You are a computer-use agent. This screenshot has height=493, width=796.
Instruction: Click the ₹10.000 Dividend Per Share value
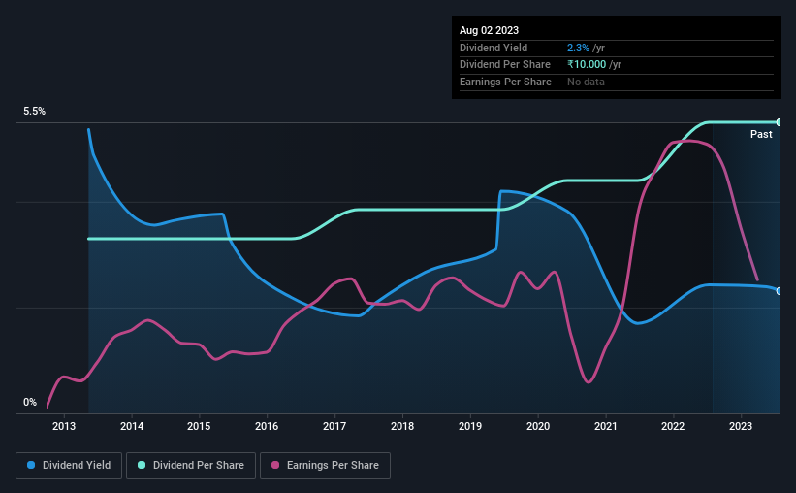tap(587, 65)
